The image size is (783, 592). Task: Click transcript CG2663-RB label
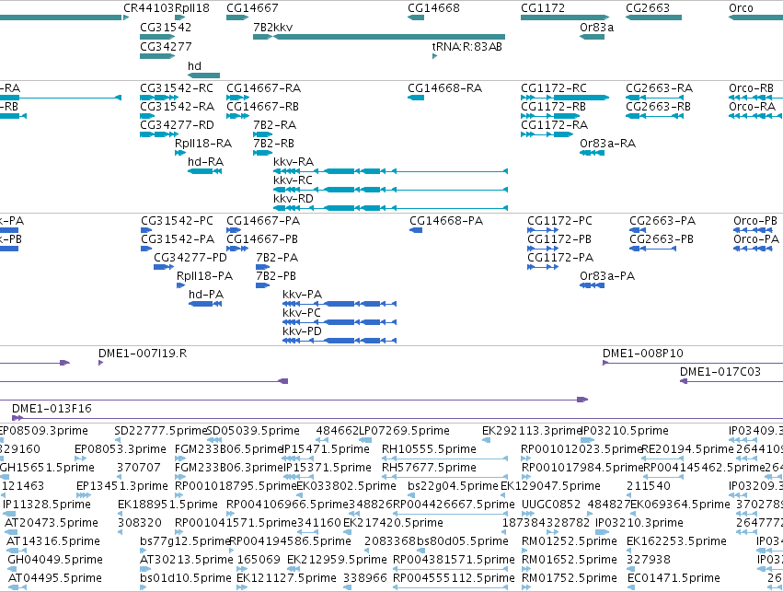(658, 107)
